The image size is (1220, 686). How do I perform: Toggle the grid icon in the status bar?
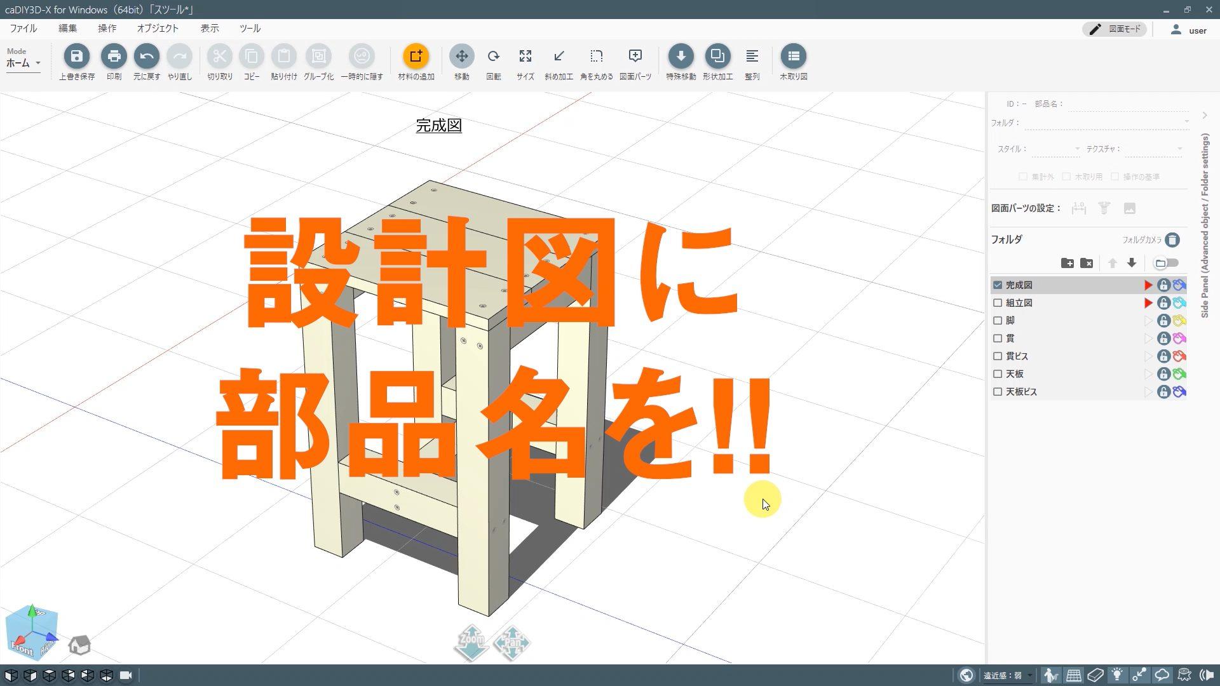1074,675
